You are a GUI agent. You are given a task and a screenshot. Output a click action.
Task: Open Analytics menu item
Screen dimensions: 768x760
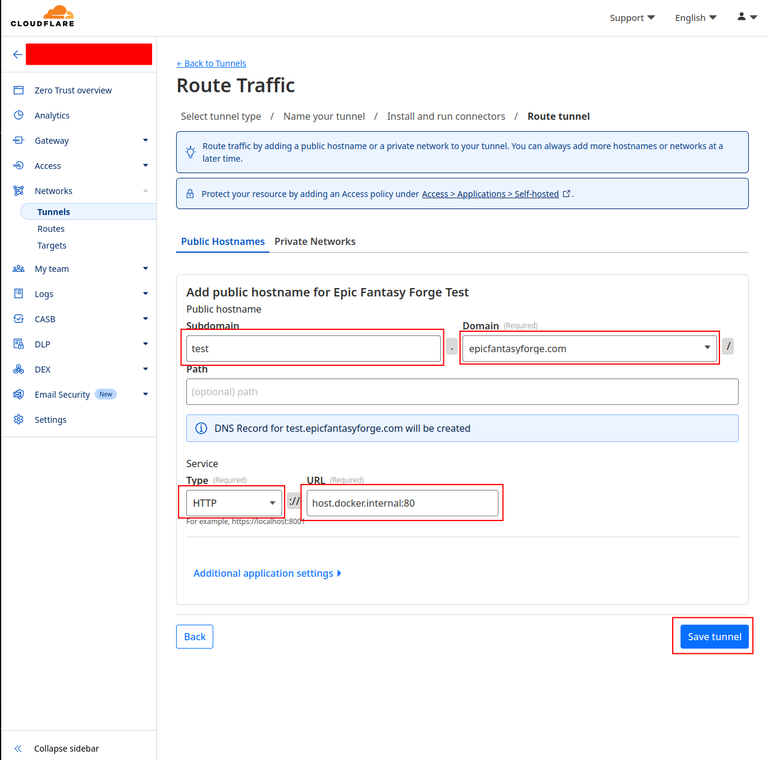tap(52, 116)
